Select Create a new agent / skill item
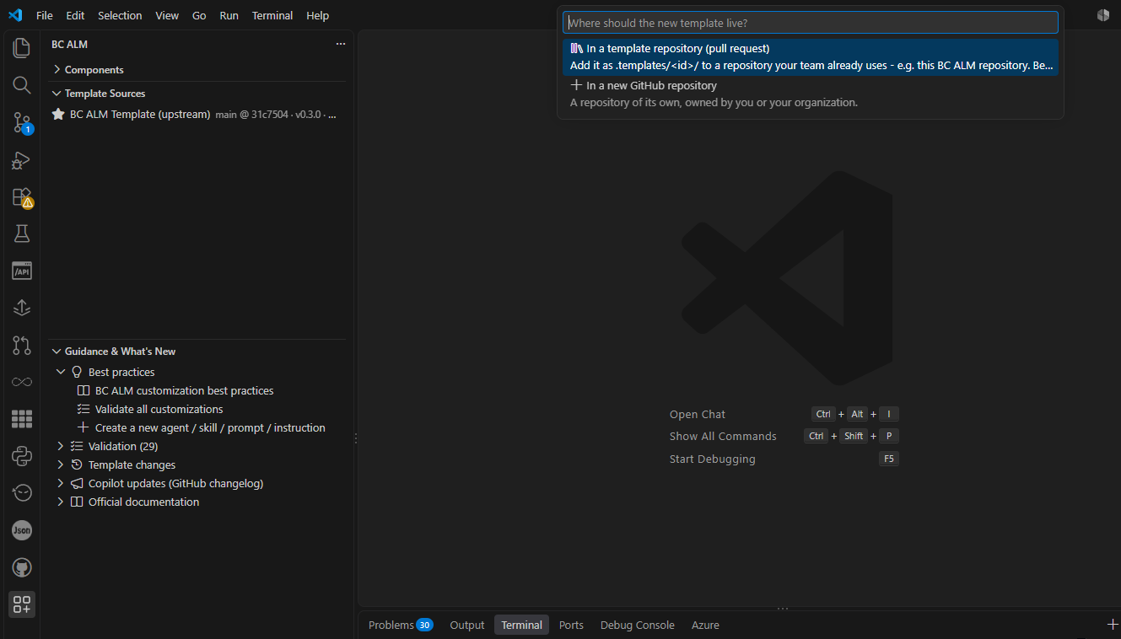 click(210, 427)
